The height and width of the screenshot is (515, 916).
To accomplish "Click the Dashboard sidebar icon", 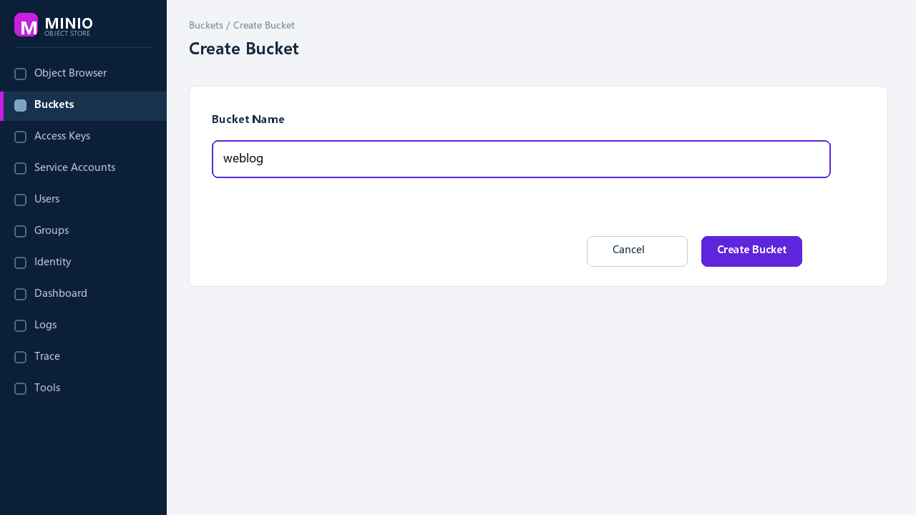I will pos(20,294).
